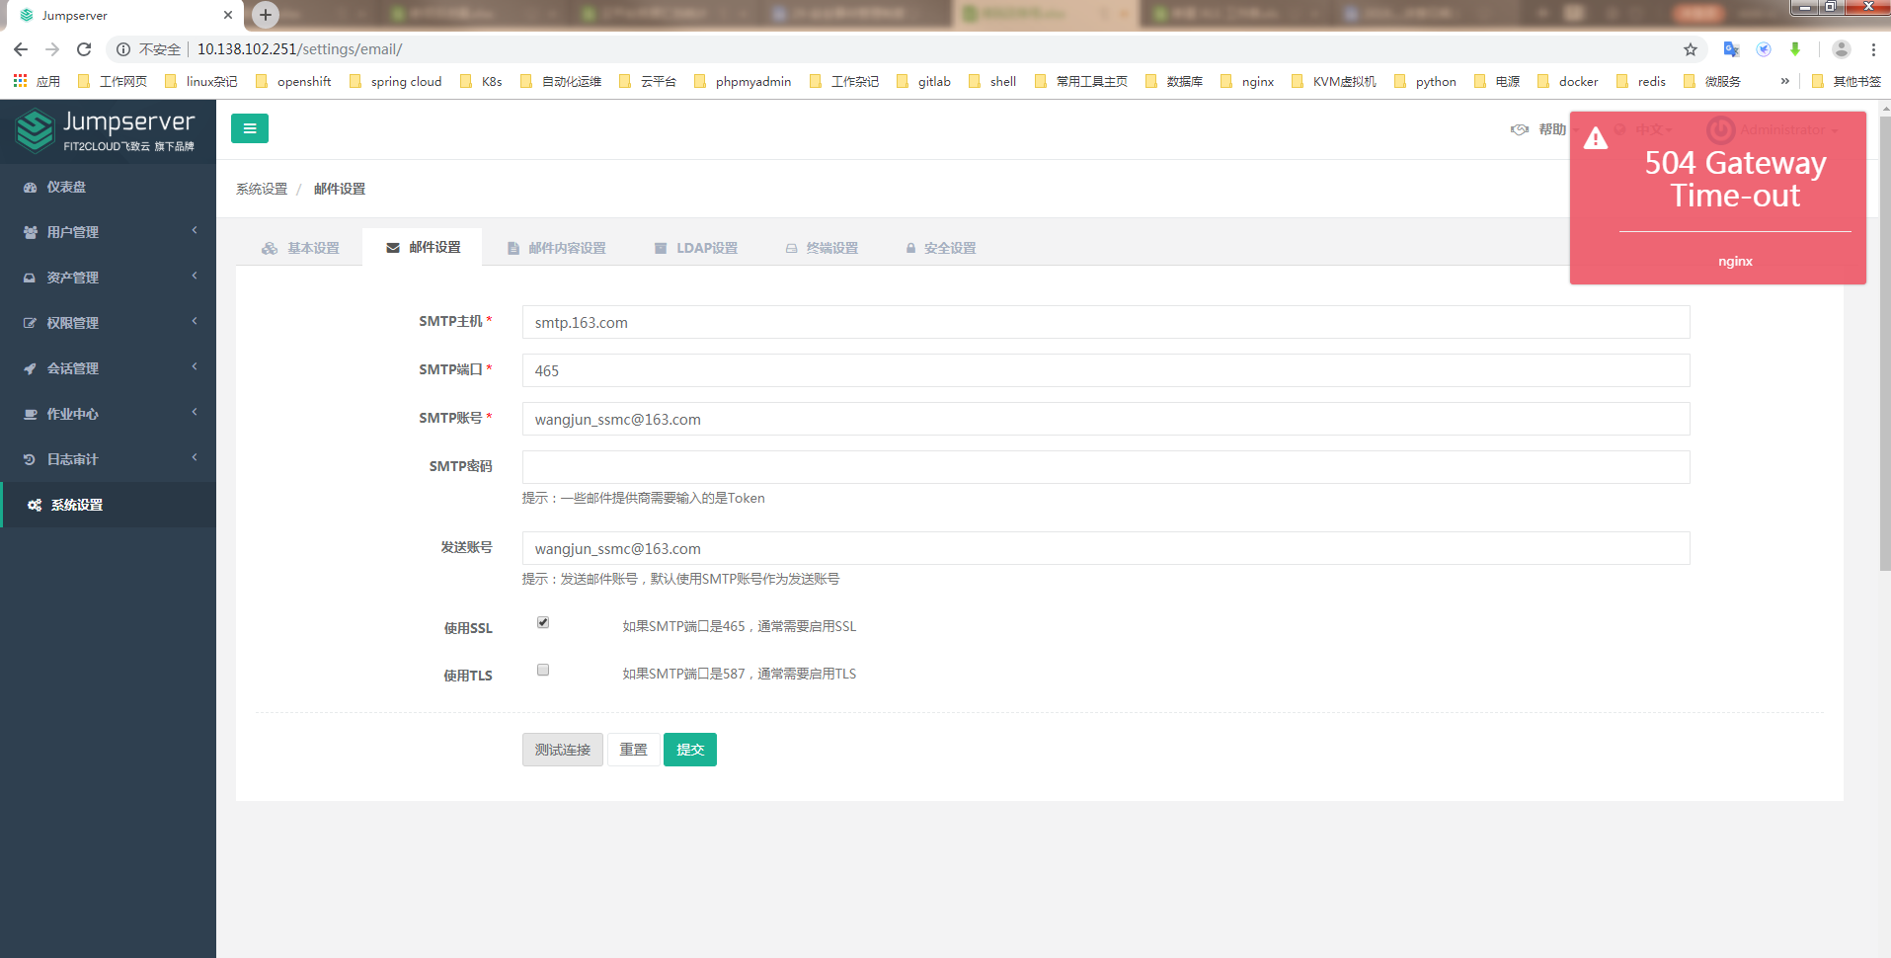
Task: Switch to the LDAP设置 tab
Action: pos(696,248)
